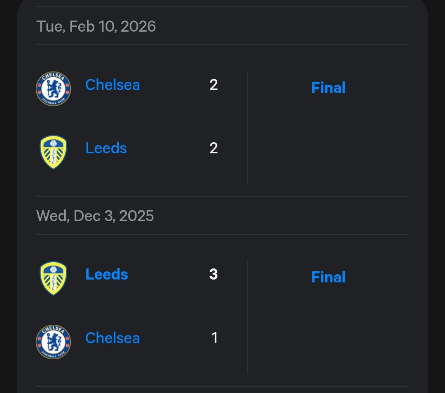Screen dimensions: 445x393
Task: Tap Chelsea's score of 1 on Dec 3
Action: pos(214,338)
